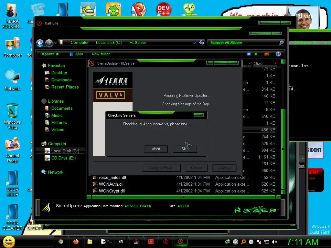This screenshot has height=248, width=331.
Task: Click the refresh icon beside the address bar
Action: [202, 43]
